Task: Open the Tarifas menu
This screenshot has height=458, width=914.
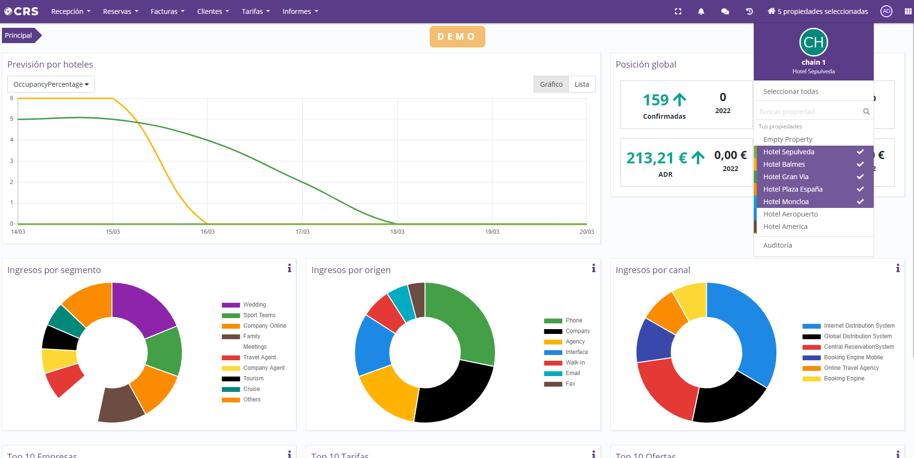Action: pyautogui.click(x=256, y=11)
